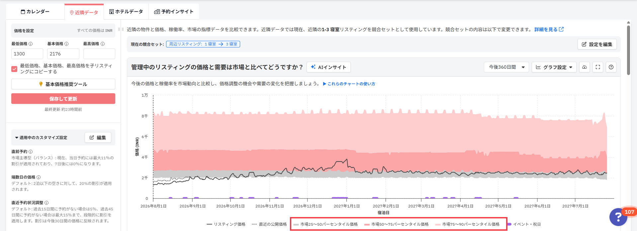Open the 詳細を見る link

point(549,30)
